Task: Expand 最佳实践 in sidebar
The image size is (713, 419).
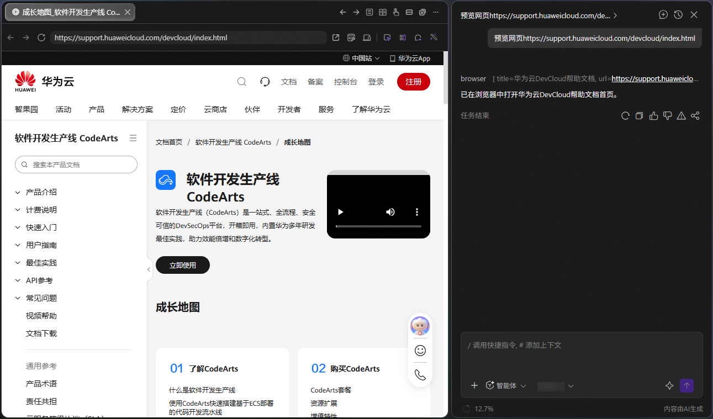Action: 17,263
